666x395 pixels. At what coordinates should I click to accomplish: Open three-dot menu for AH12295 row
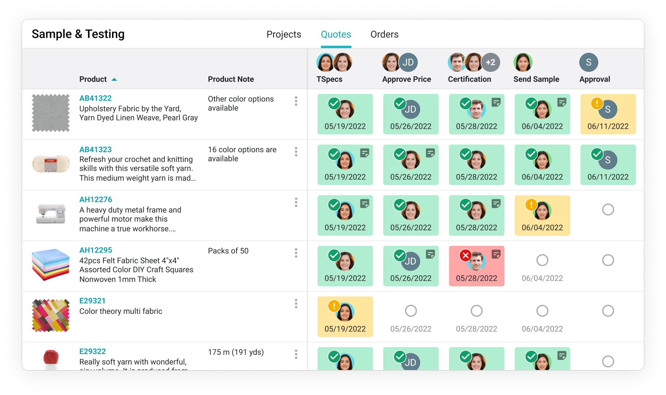coord(296,253)
